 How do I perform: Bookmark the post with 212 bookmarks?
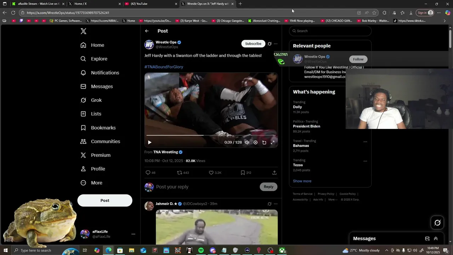point(246,173)
